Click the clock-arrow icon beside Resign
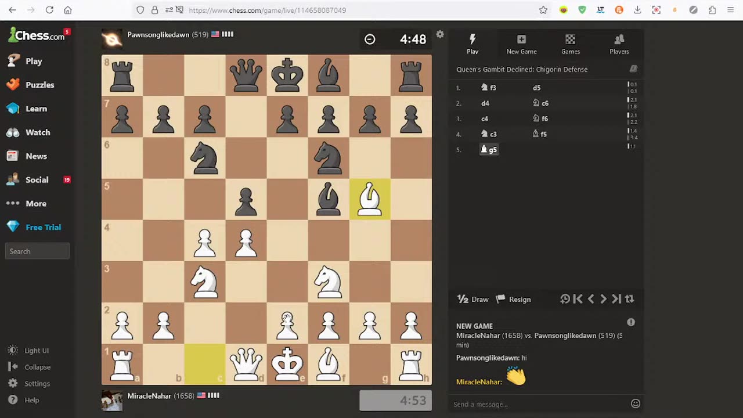The width and height of the screenshot is (743, 418). pyautogui.click(x=565, y=299)
